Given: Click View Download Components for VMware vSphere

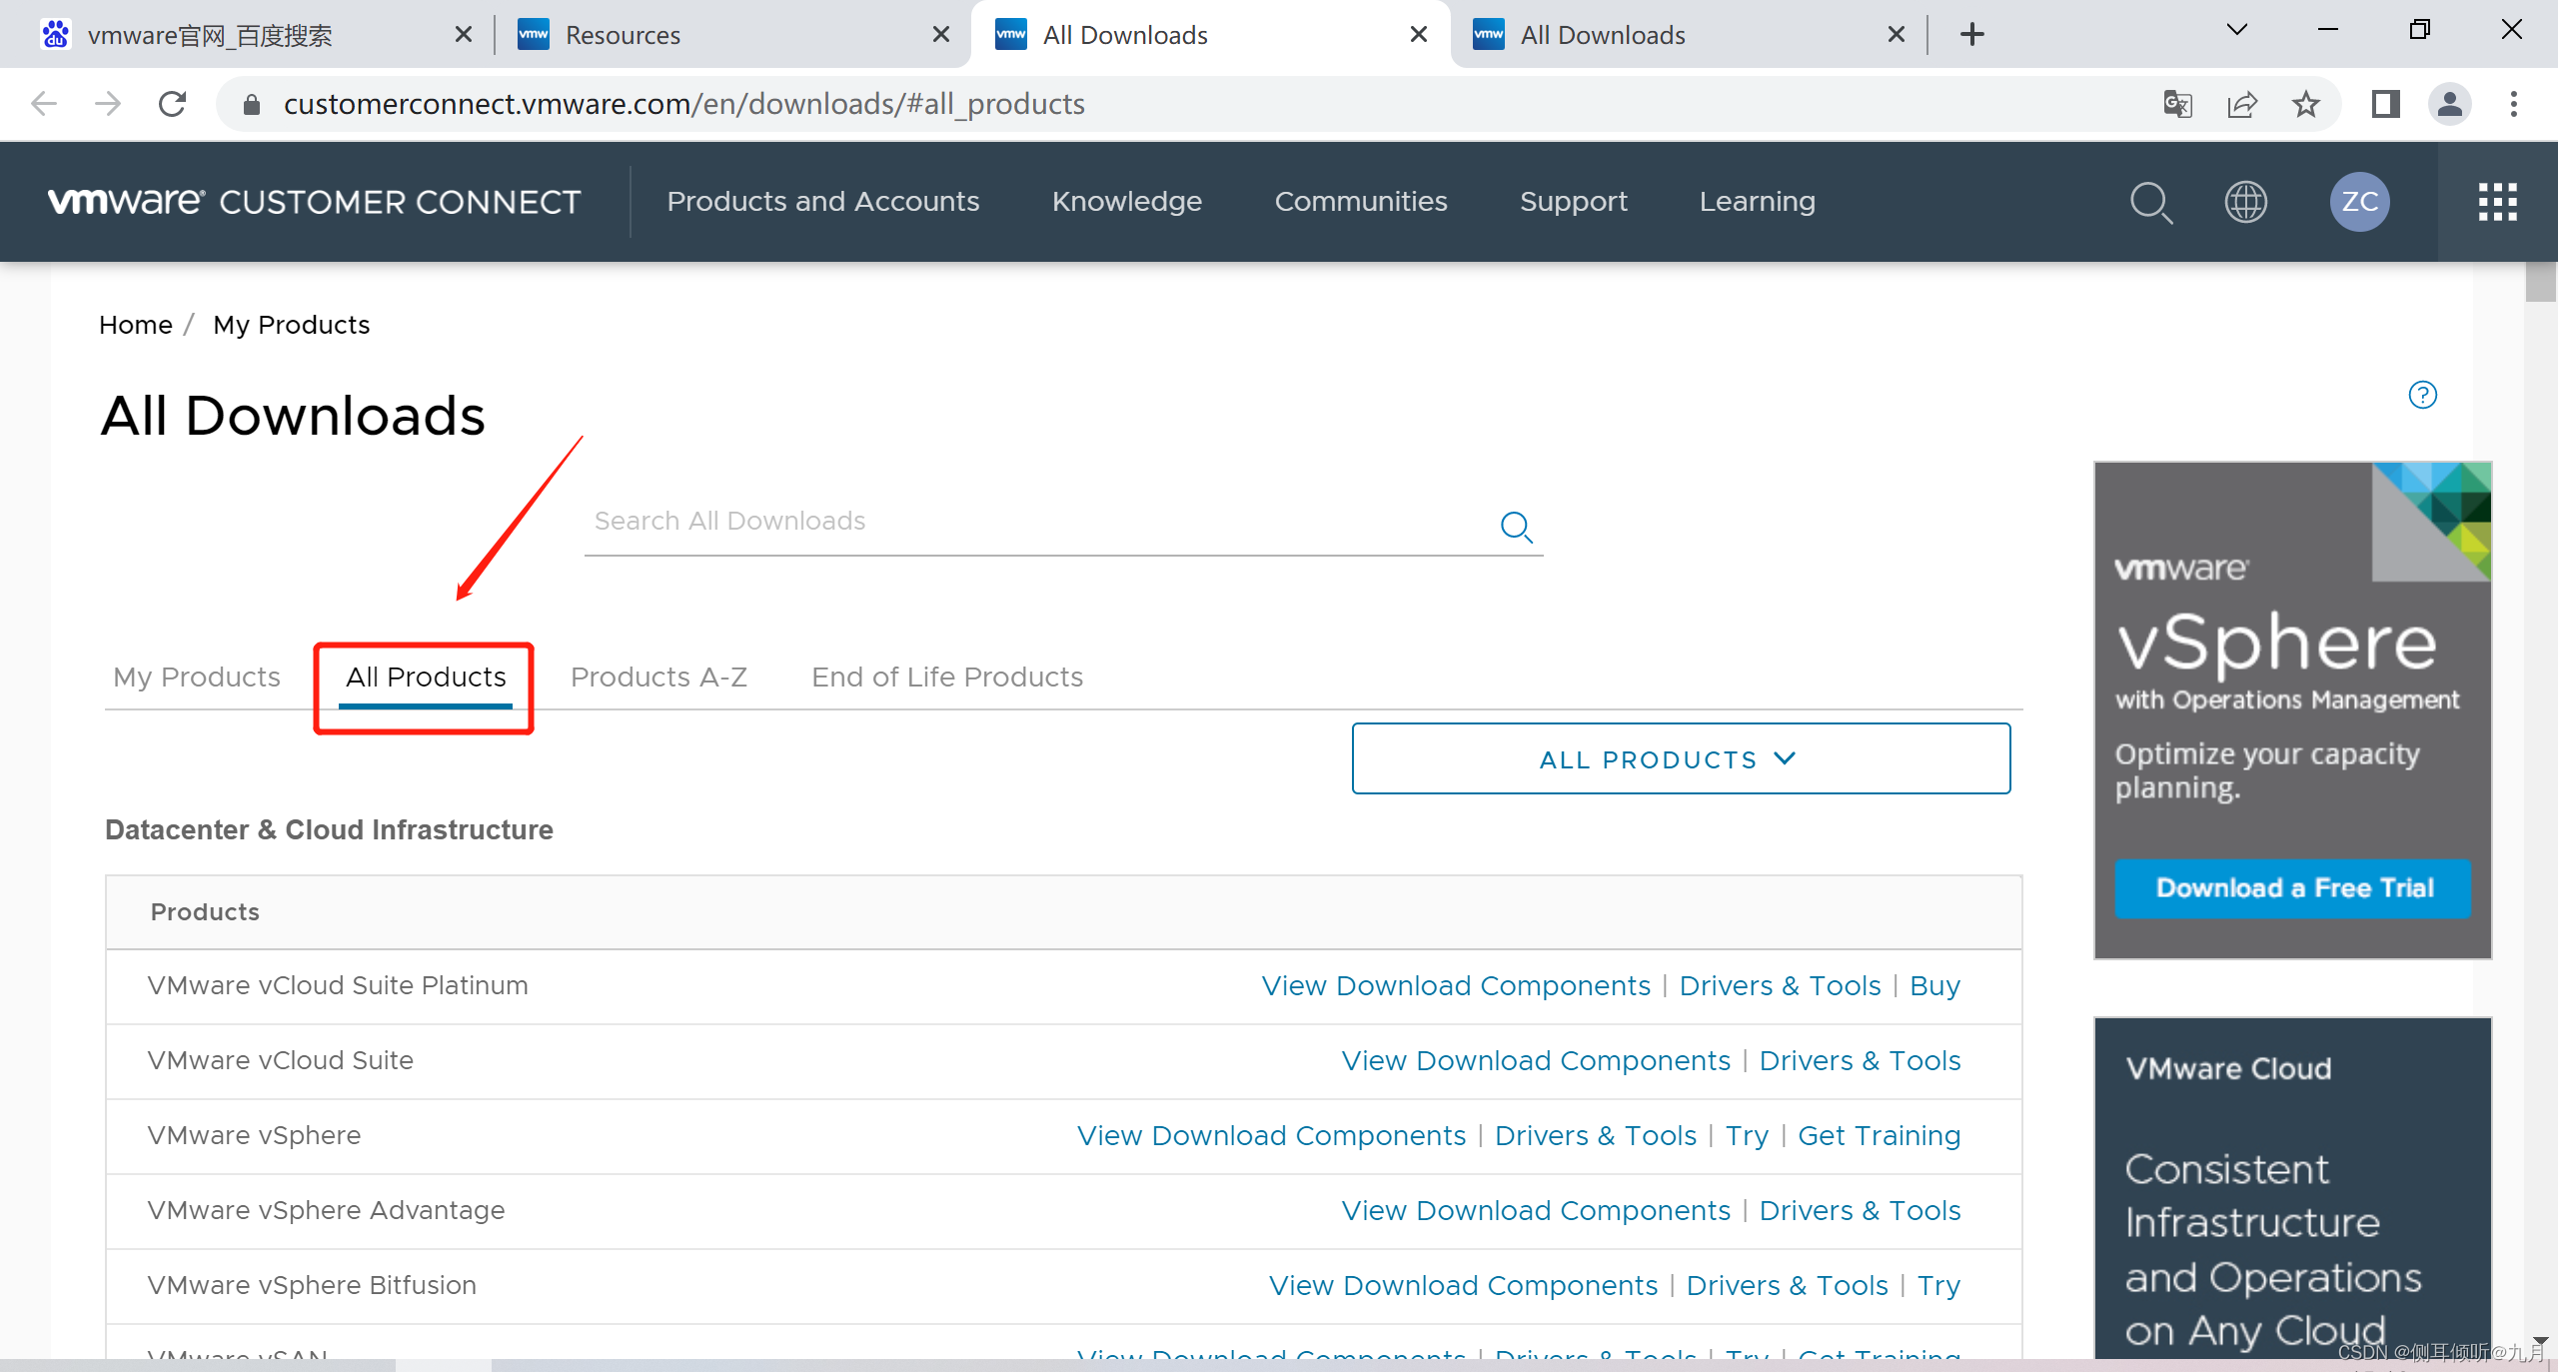Looking at the screenshot, I should 1271,1135.
